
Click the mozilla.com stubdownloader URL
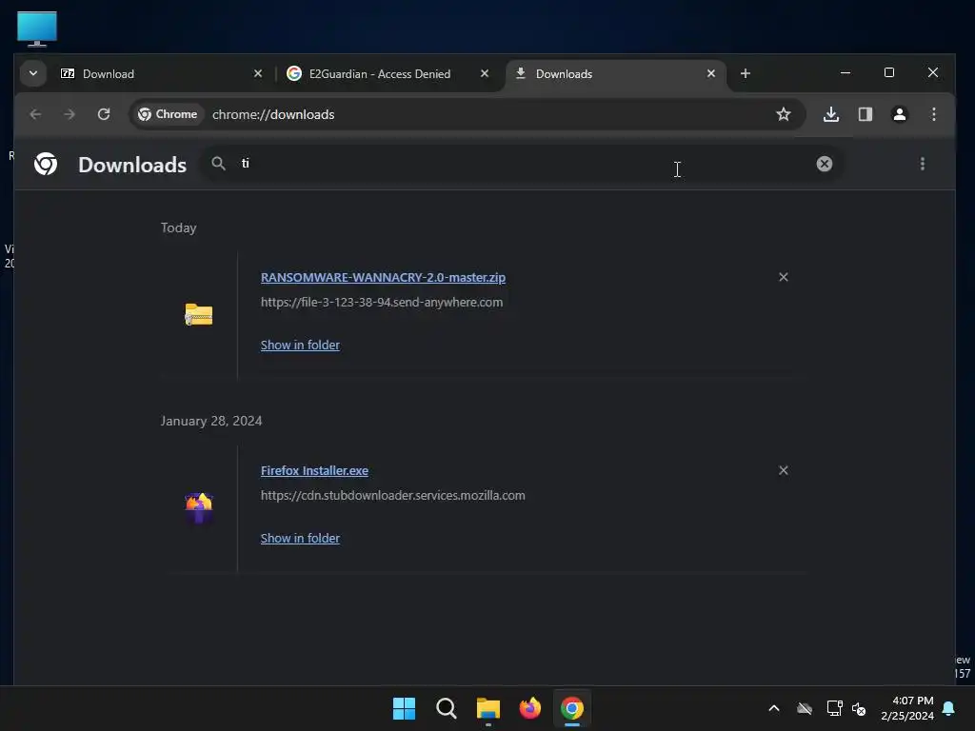pos(393,495)
